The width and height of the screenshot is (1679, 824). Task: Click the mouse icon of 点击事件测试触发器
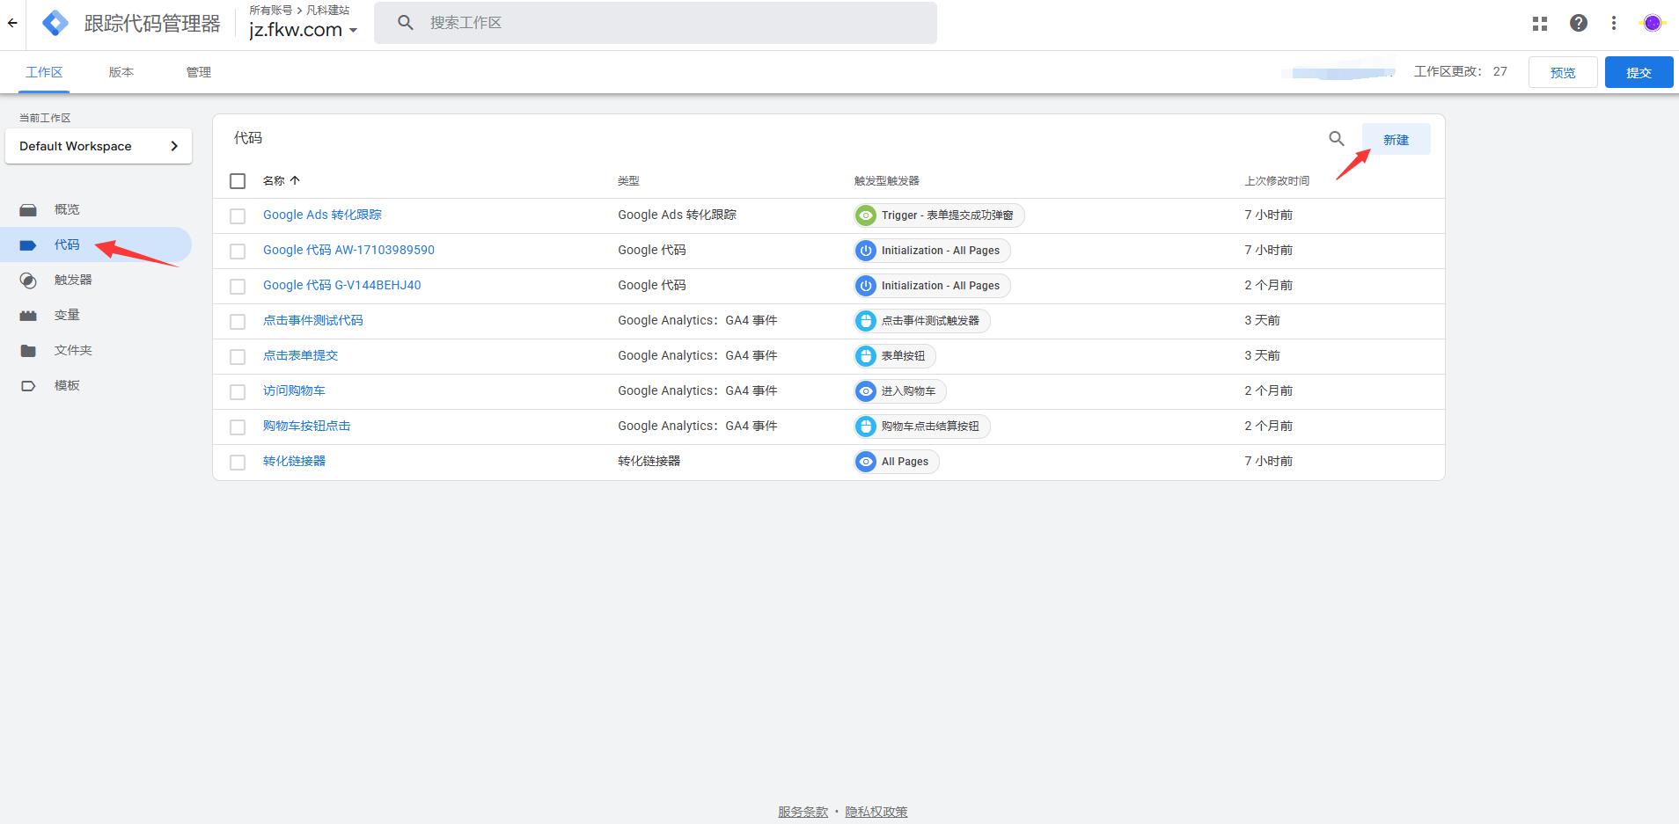coord(866,321)
